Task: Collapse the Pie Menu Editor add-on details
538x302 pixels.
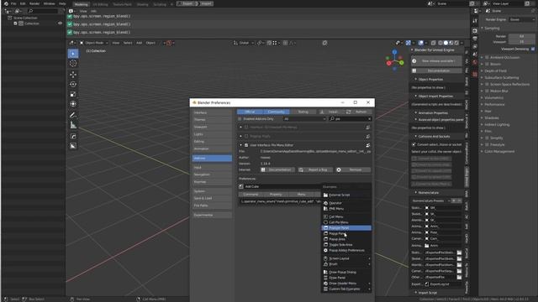Action: [241, 145]
